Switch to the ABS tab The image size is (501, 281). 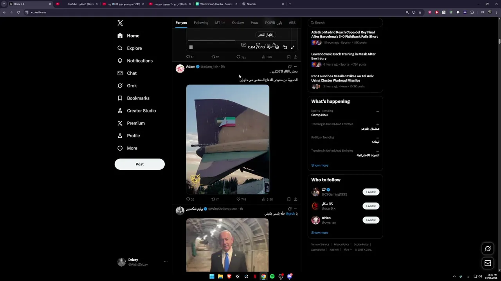pyautogui.click(x=292, y=23)
